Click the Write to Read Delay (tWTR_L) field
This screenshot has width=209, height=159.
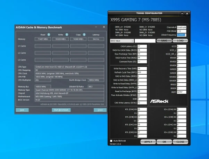pos(142,87)
